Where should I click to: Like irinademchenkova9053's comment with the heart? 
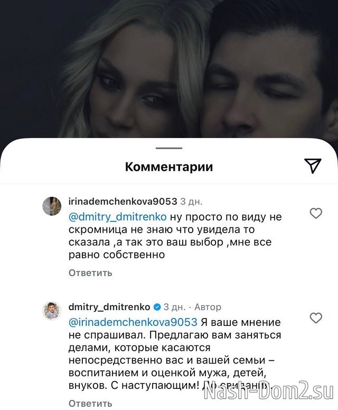(316, 213)
